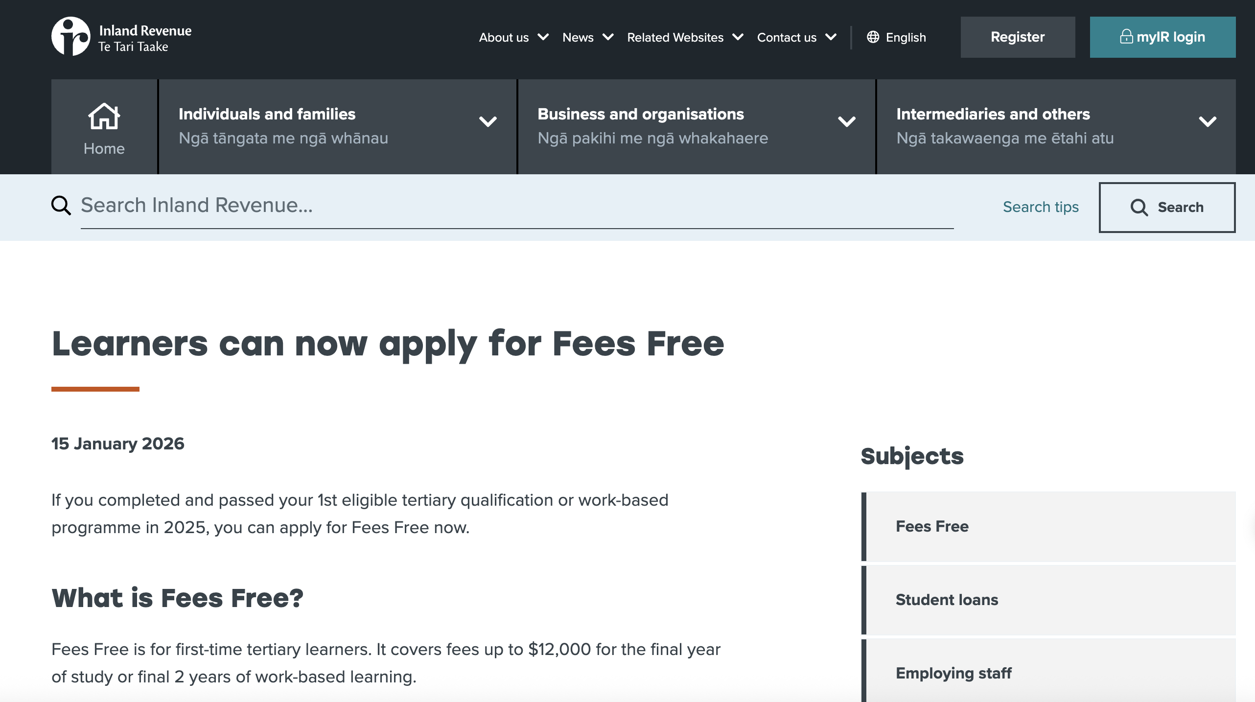
Task: Click the magnifier icon in Search button
Action: coord(1139,208)
